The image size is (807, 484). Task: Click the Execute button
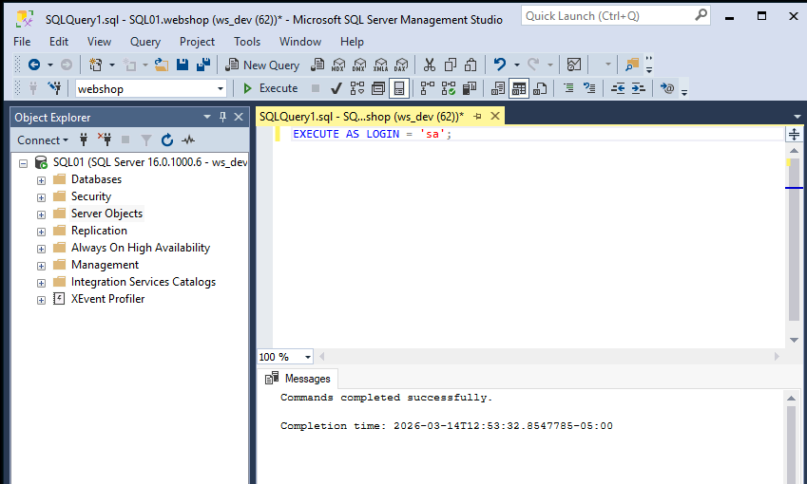click(x=271, y=88)
